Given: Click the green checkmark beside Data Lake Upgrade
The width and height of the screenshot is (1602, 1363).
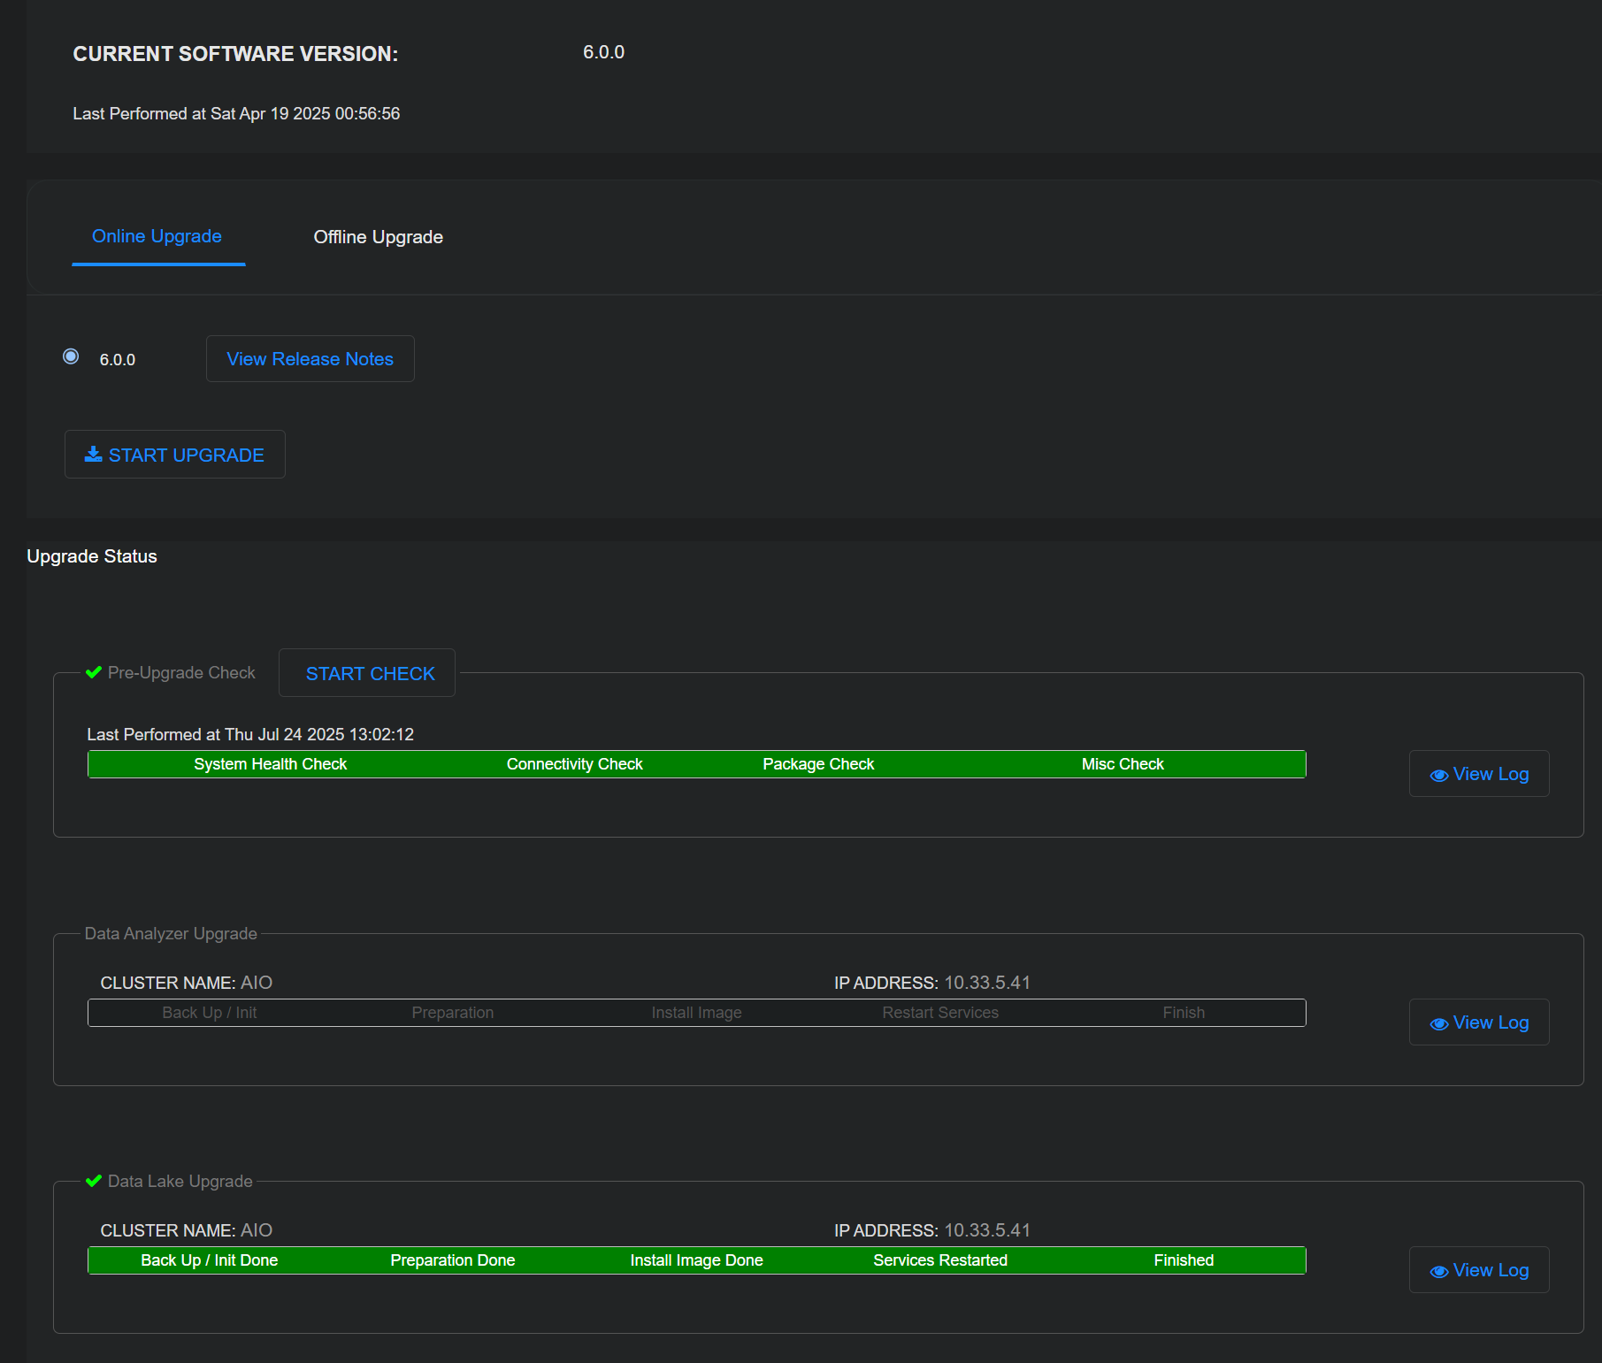Looking at the screenshot, I should (94, 1181).
